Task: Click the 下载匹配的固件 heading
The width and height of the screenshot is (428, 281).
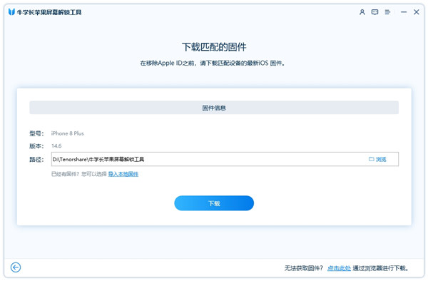Action: (214, 47)
